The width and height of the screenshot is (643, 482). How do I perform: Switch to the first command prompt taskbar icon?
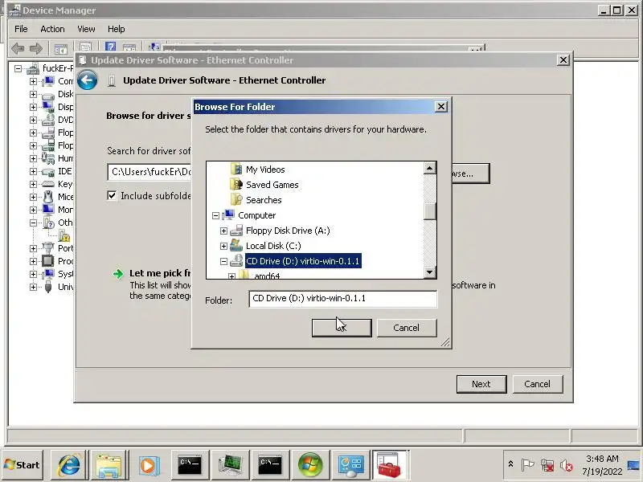click(189, 465)
